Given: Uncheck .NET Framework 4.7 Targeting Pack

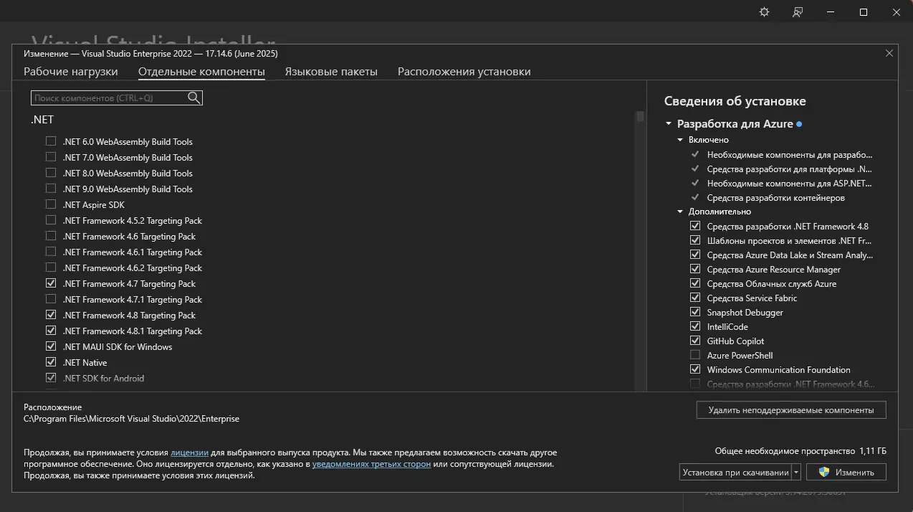Looking at the screenshot, I should (x=51, y=283).
